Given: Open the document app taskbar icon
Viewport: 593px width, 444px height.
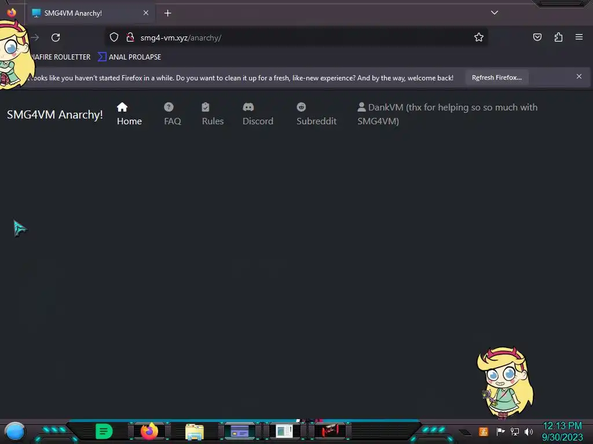Looking at the screenshot, I should pyautogui.click(x=284, y=431).
